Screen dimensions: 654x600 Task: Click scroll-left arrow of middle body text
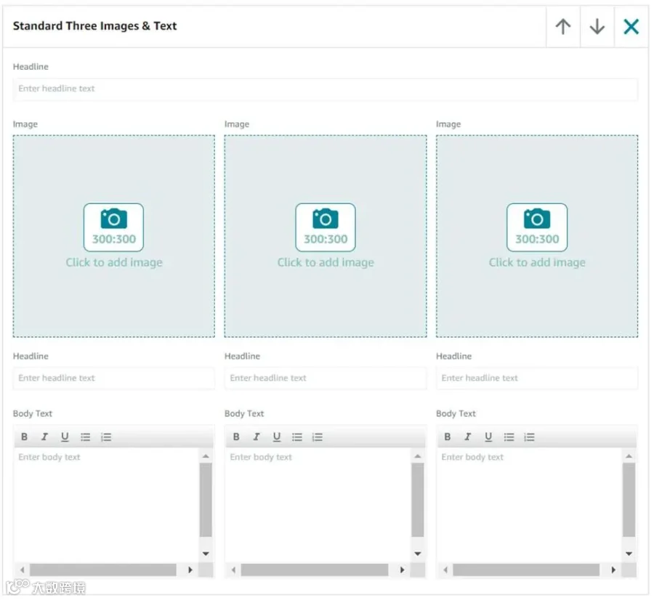233,570
